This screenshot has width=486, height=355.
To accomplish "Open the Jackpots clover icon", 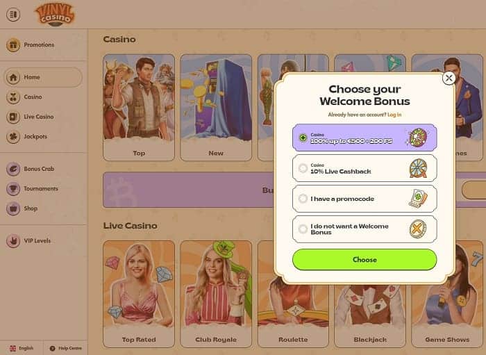I will [x=13, y=136].
